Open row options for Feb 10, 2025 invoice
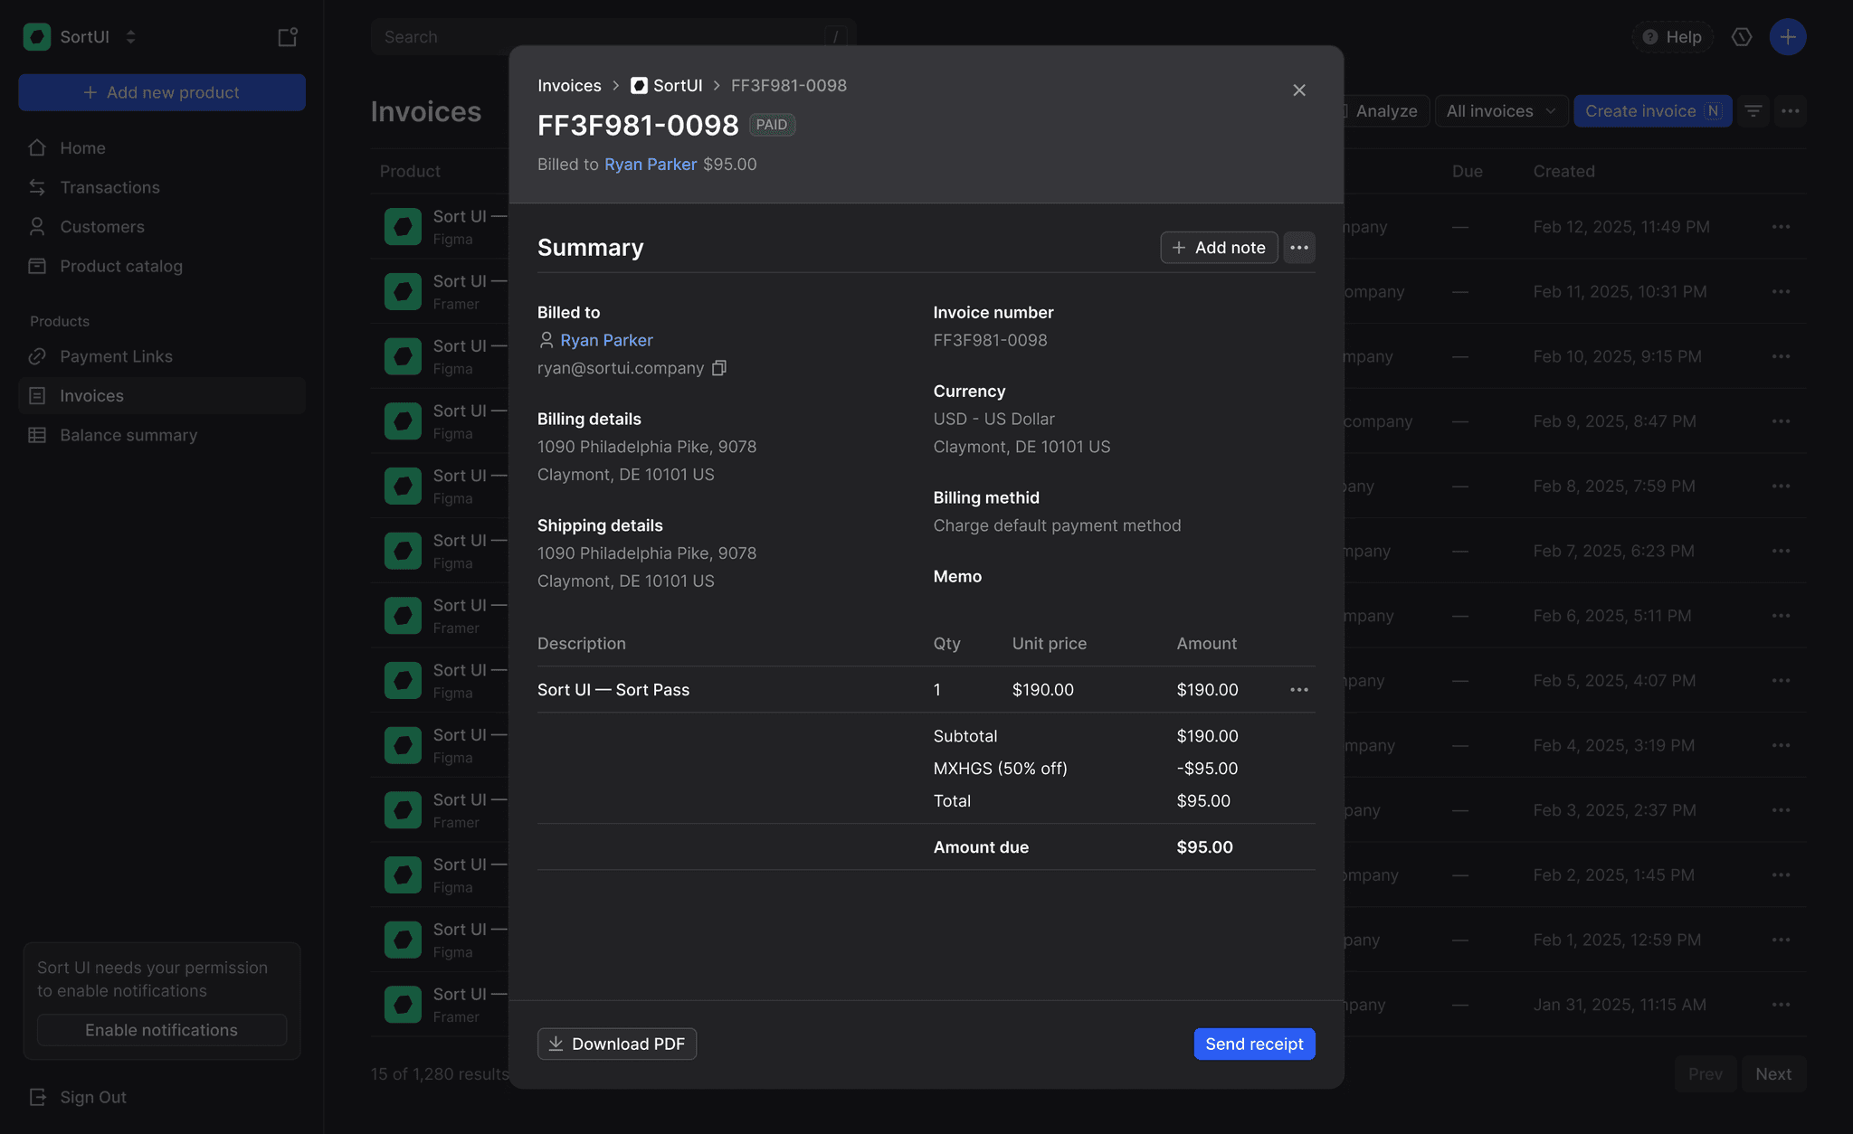The height and width of the screenshot is (1134, 1853). pyautogui.click(x=1782, y=356)
